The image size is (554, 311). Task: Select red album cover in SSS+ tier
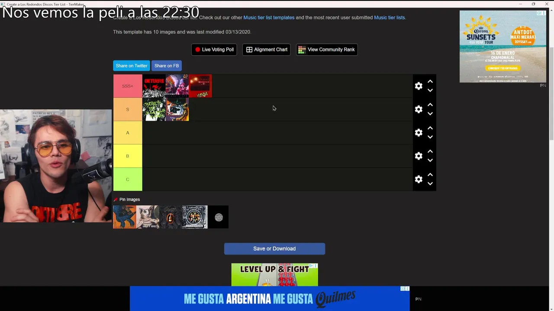click(200, 86)
